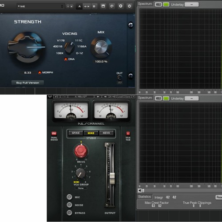The height and width of the screenshot is (222, 222).
Task: Click the 8.33 strength value field
Action: pos(28,73)
